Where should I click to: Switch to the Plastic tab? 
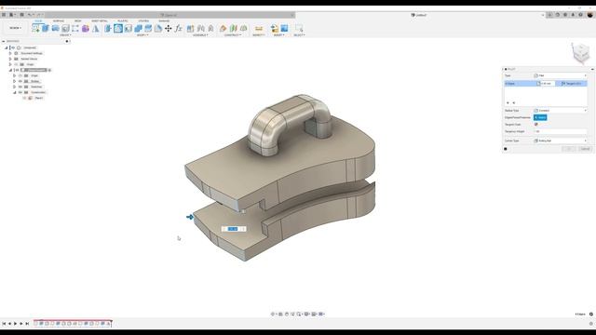pyautogui.click(x=123, y=20)
